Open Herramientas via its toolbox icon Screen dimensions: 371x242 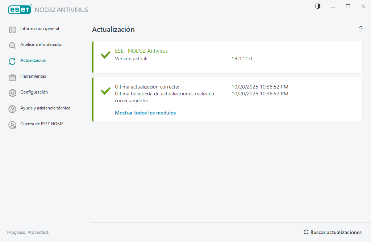click(12, 77)
